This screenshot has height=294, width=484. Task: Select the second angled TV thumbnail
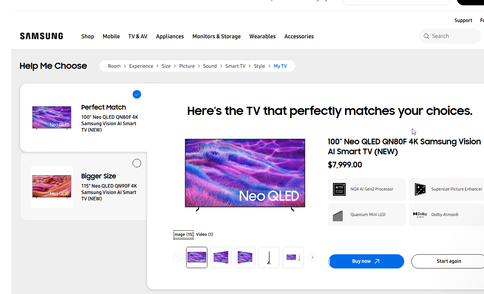pyautogui.click(x=221, y=257)
